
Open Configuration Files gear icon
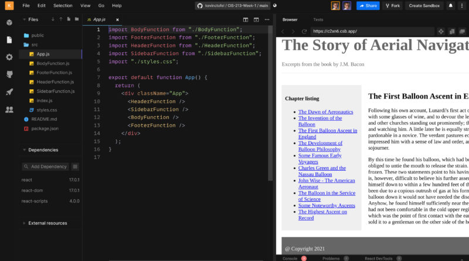click(x=9, y=57)
